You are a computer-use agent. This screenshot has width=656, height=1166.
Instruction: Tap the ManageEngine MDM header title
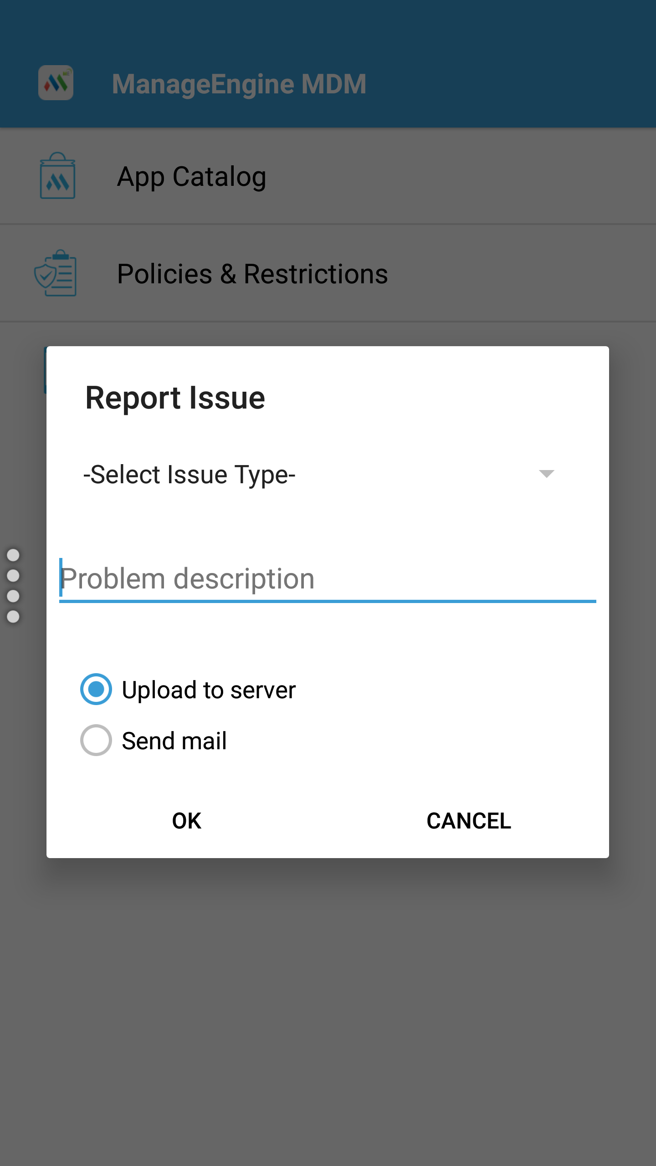click(239, 84)
